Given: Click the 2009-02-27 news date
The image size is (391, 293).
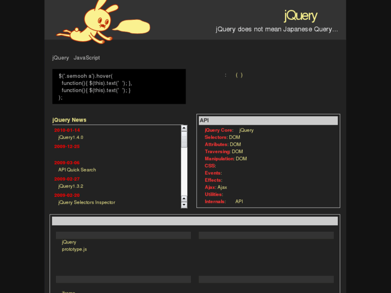Looking at the screenshot, I should 67,179.
